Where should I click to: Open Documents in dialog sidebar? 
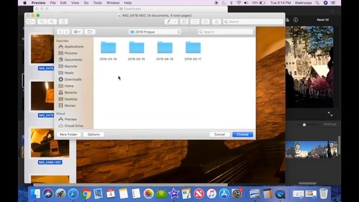pos(70,59)
